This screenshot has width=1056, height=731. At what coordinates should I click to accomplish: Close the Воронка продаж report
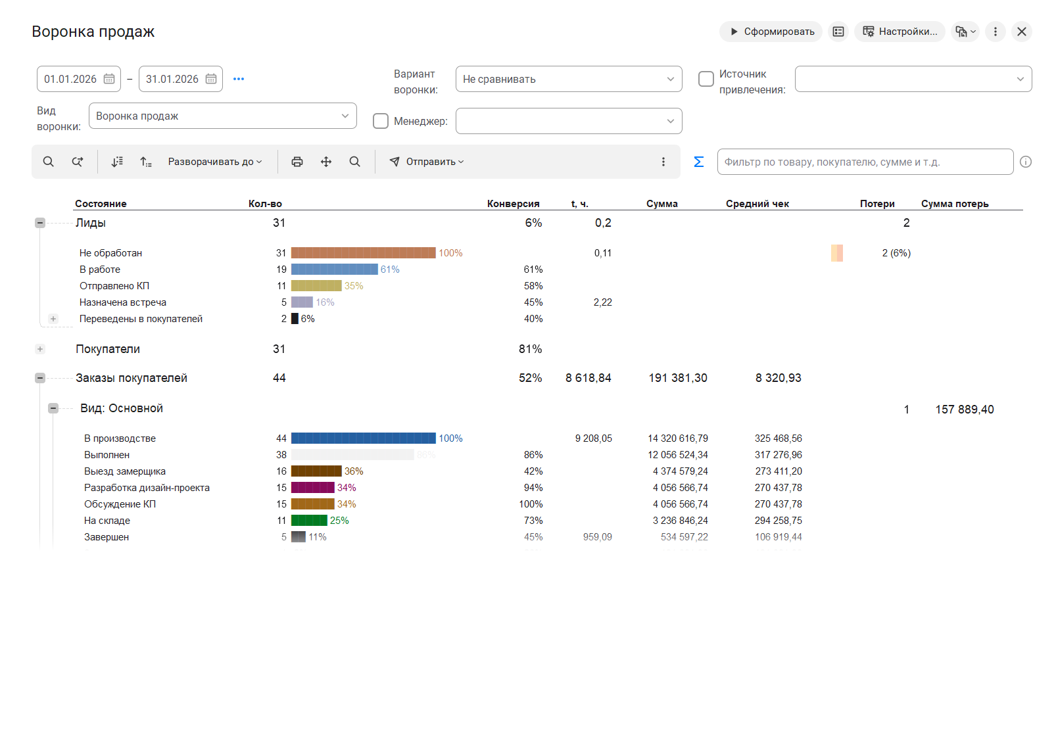(1022, 32)
